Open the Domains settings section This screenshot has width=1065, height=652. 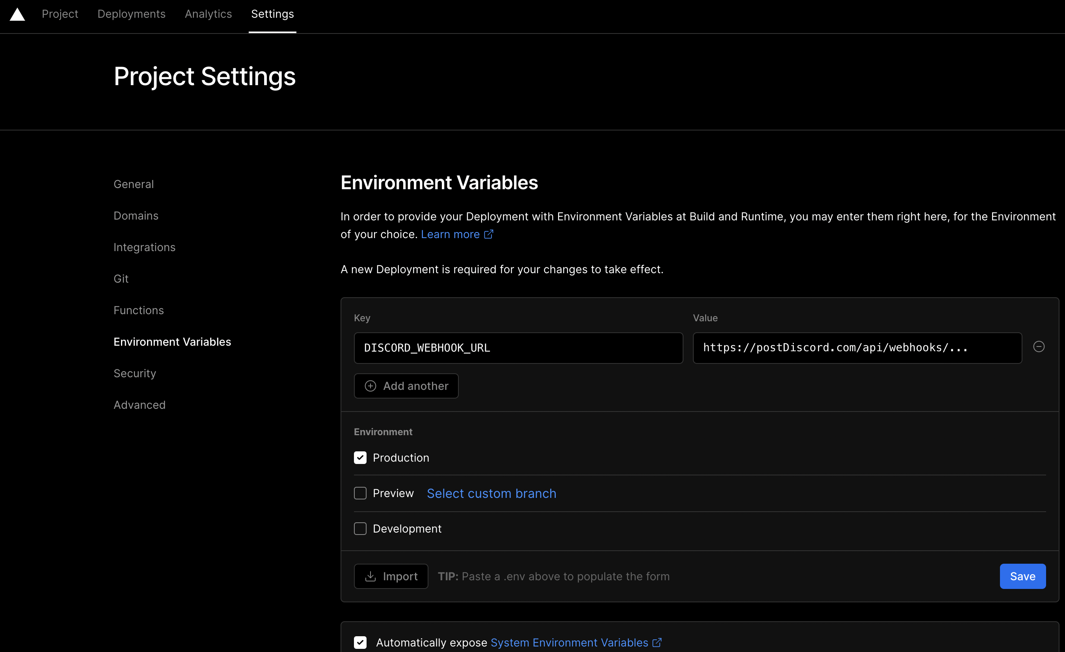(136, 216)
